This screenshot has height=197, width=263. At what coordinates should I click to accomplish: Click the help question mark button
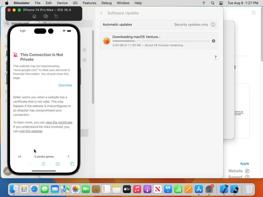point(215,57)
